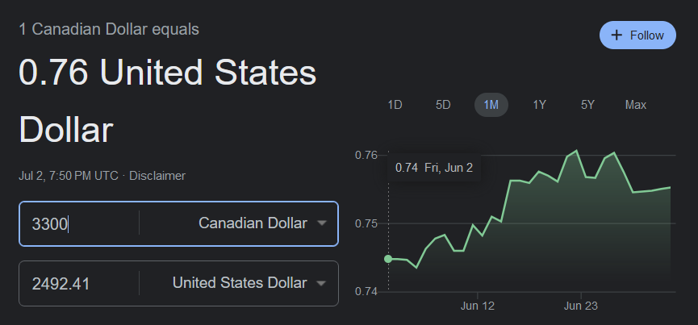The width and height of the screenshot is (698, 325).
Task: Select the 1D time range tab
Action: point(395,105)
